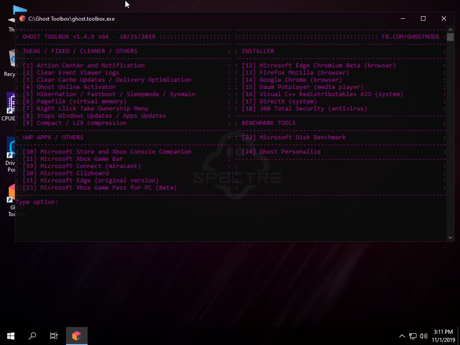Select '[2] Clear Event Viewer Logs' line

pyautogui.click(x=71, y=72)
